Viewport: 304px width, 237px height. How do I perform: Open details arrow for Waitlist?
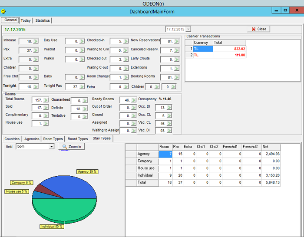pyautogui.click(x=82, y=50)
